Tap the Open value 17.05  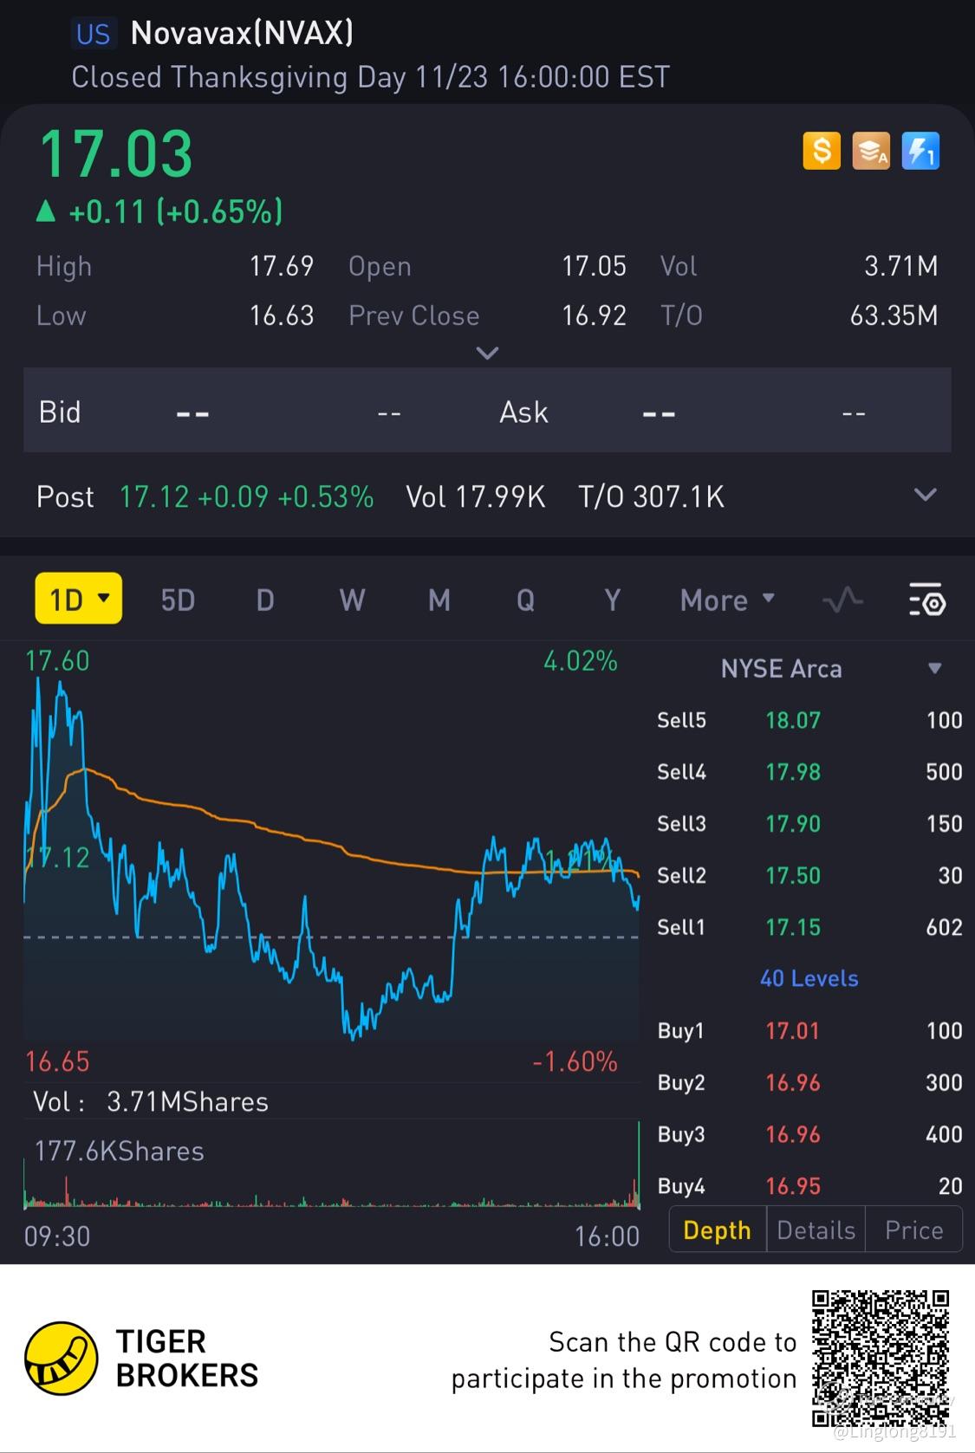coord(594,266)
